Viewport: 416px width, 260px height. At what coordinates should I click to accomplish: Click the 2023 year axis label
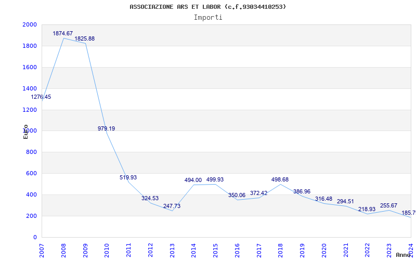pyautogui.click(x=389, y=251)
